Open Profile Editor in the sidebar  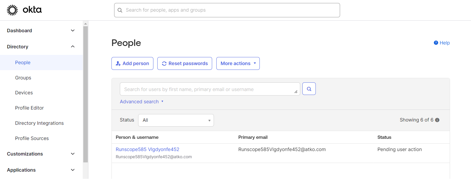click(x=29, y=108)
